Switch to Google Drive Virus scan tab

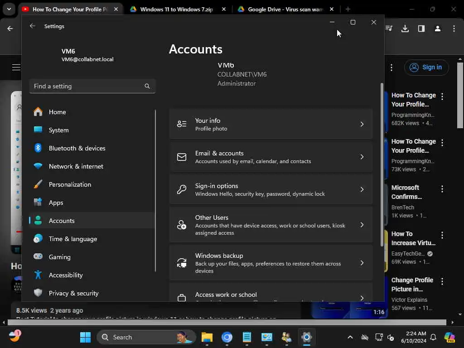(x=286, y=9)
